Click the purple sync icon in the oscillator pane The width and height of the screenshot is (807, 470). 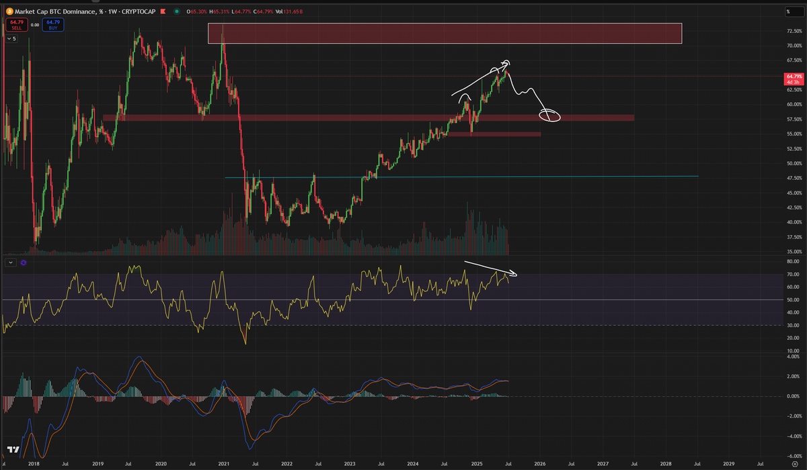(x=22, y=263)
